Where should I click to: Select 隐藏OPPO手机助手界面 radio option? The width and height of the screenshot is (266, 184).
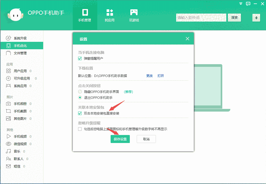(80, 91)
